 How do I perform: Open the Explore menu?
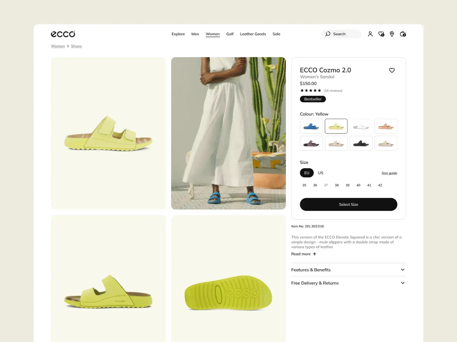point(178,34)
